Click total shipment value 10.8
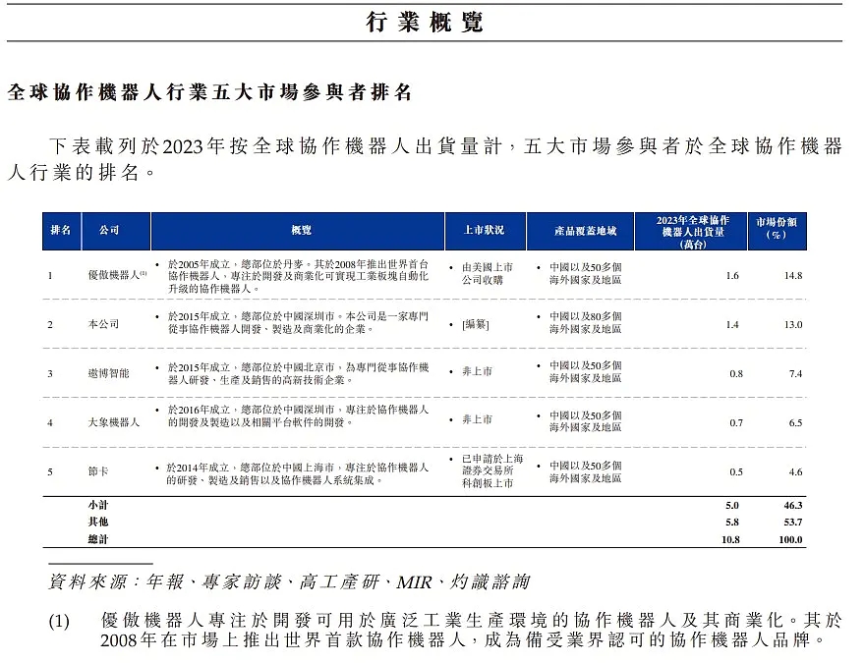865x663 pixels. [730, 539]
